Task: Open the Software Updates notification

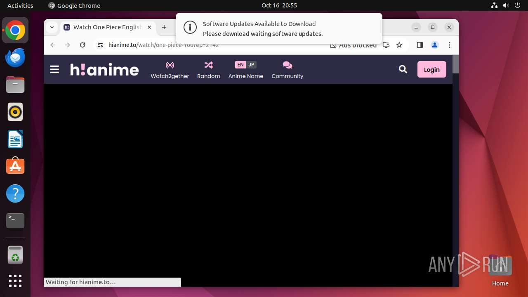Action: pos(279,28)
